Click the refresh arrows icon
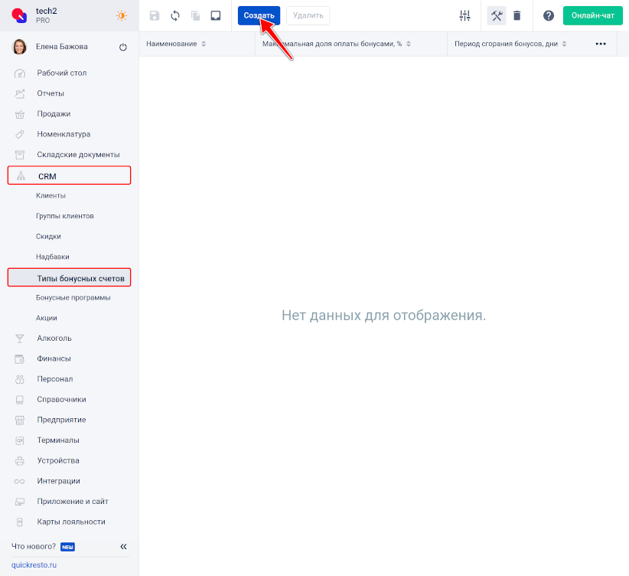Viewport: 629px width, 576px height. pyautogui.click(x=175, y=15)
